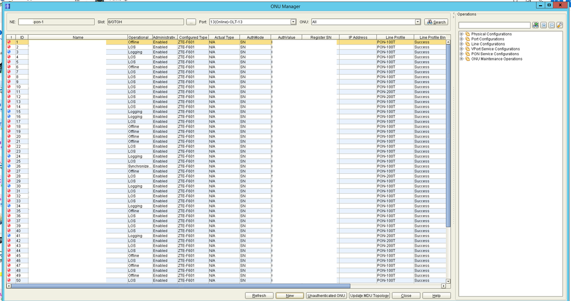Click the binoculars find icon in Operations

click(536, 25)
